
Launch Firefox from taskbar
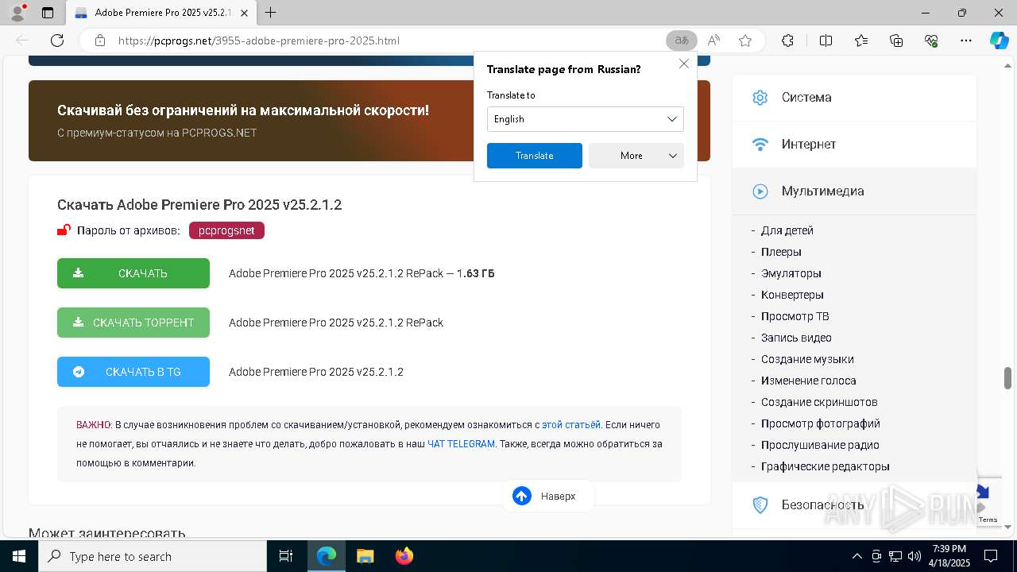404,556
